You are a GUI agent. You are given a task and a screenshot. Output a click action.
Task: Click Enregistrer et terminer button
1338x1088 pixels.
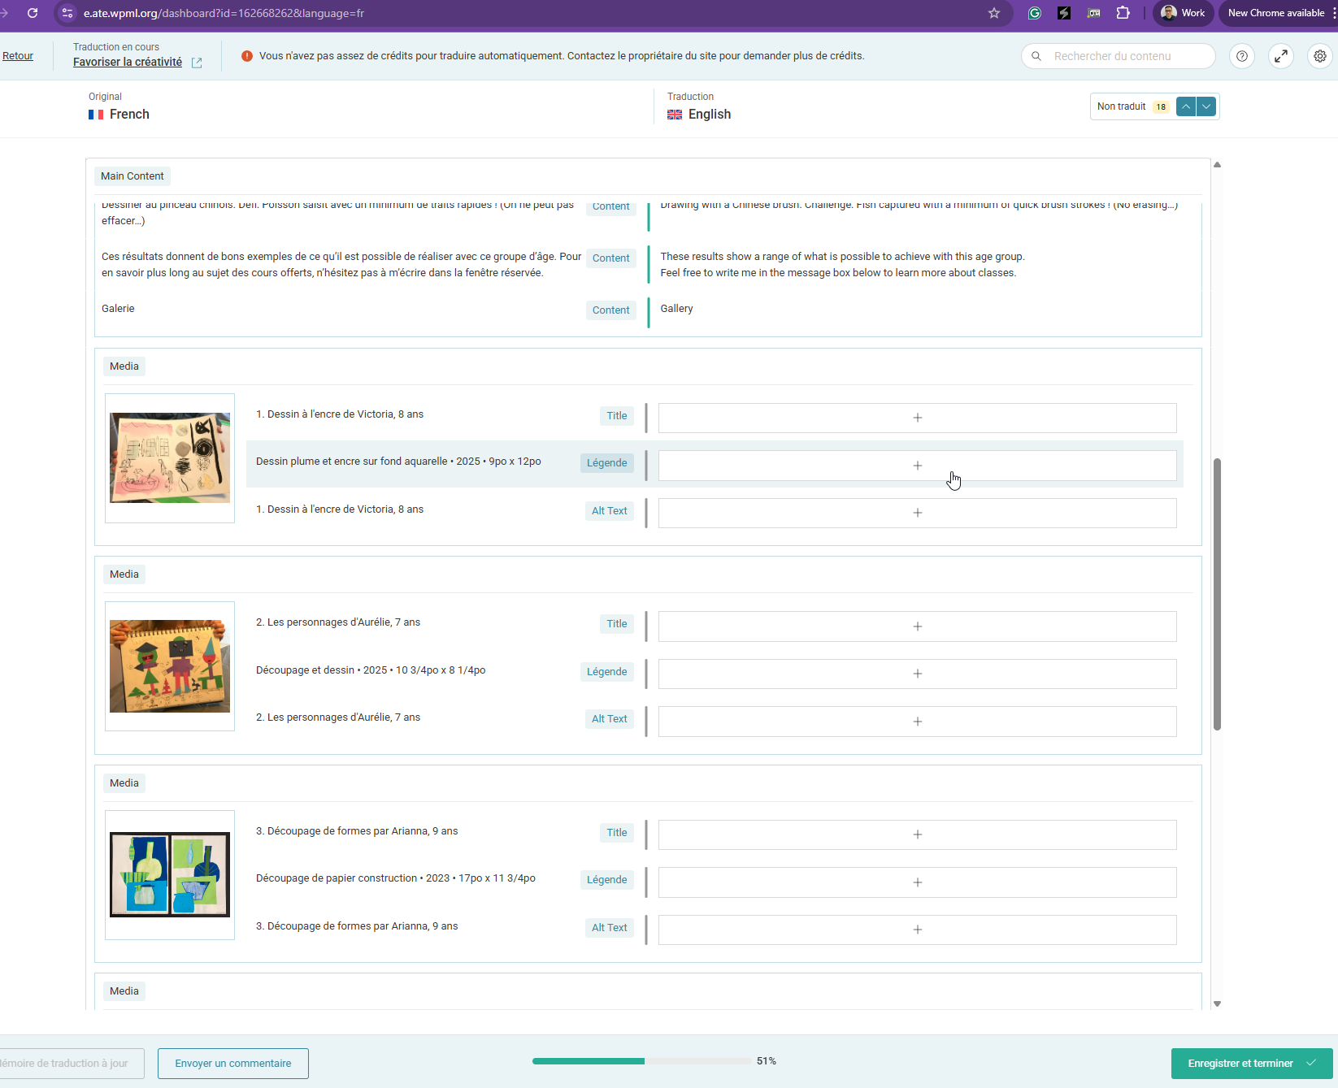[x=1251, y=1063]
